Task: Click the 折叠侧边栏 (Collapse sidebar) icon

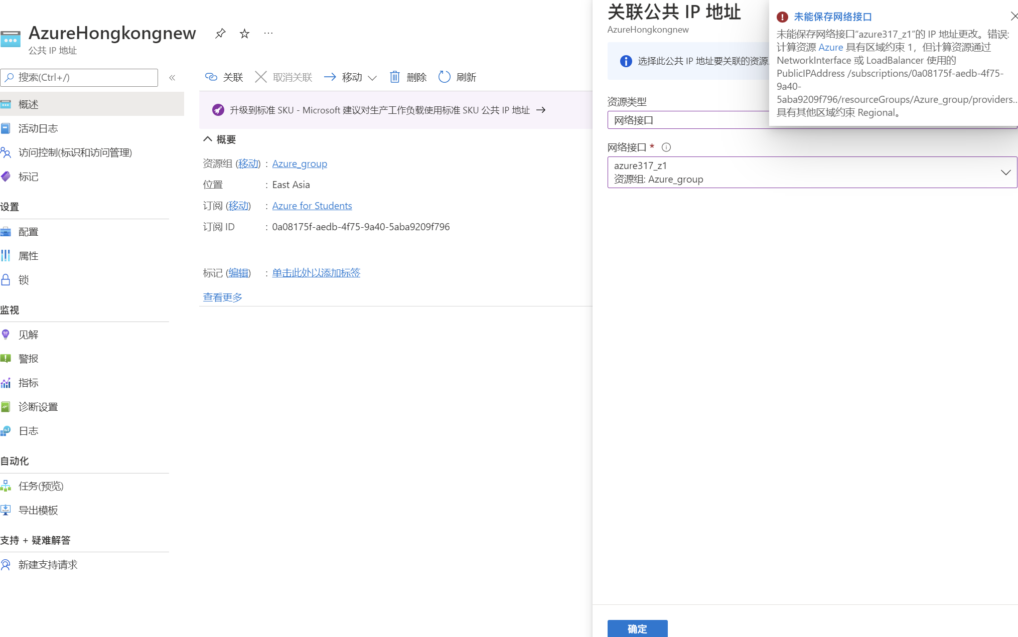Action: pos(172,77)
